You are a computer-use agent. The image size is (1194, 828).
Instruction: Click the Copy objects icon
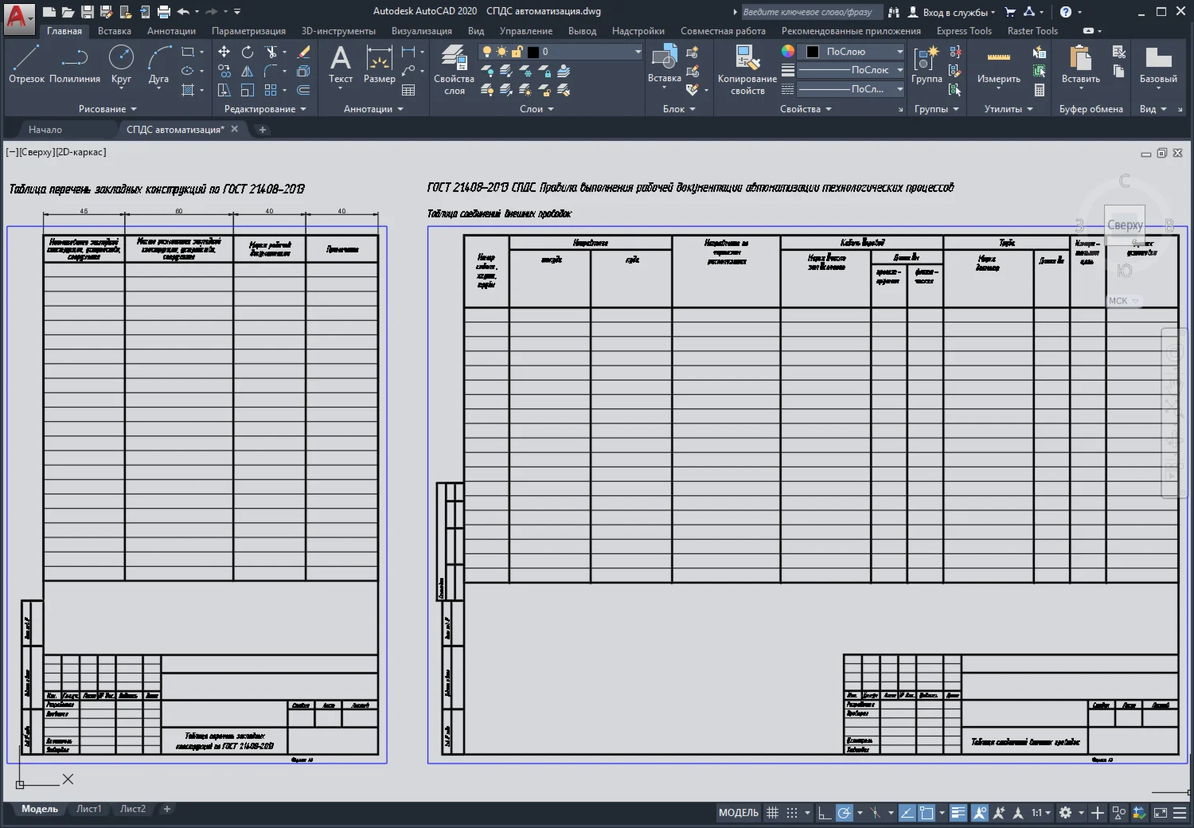pyautogui.click(x=224, y=71)
